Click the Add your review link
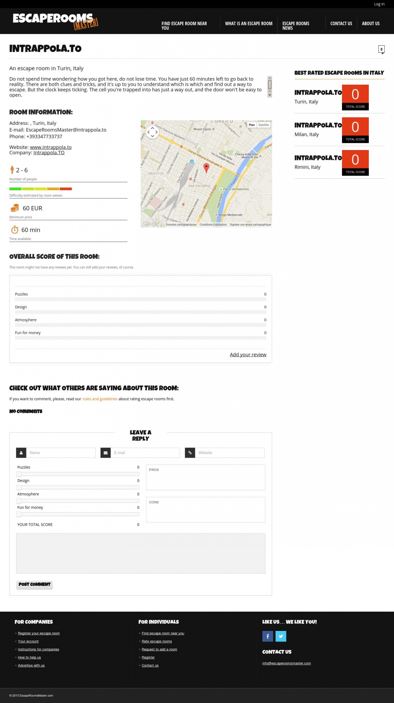This screenshot has width=394, height=703. point(248,354)
